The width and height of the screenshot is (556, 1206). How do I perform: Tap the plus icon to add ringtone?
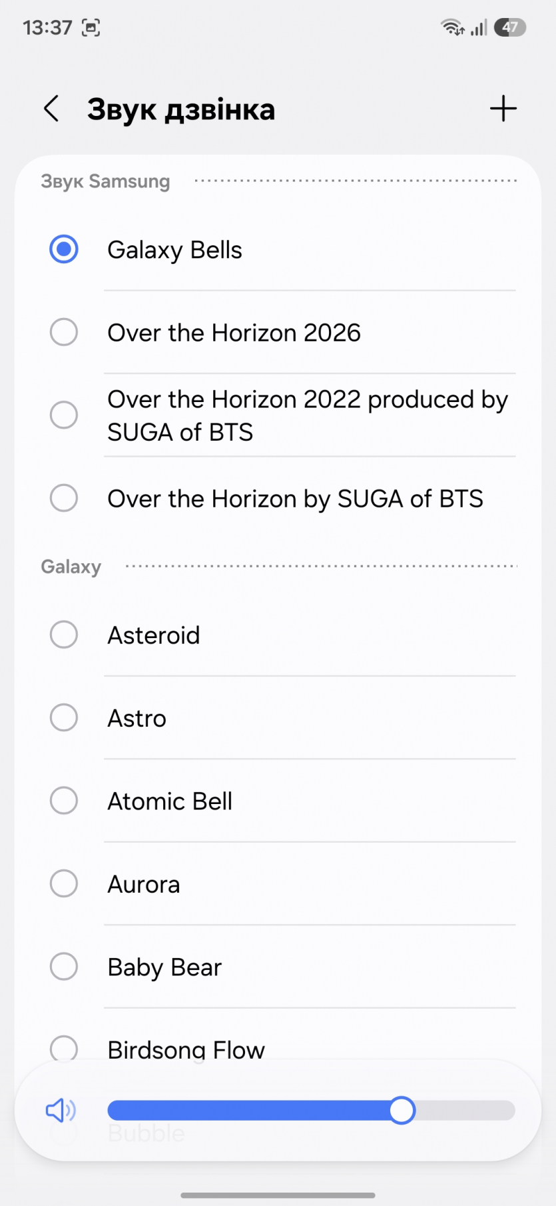point(503,109)
